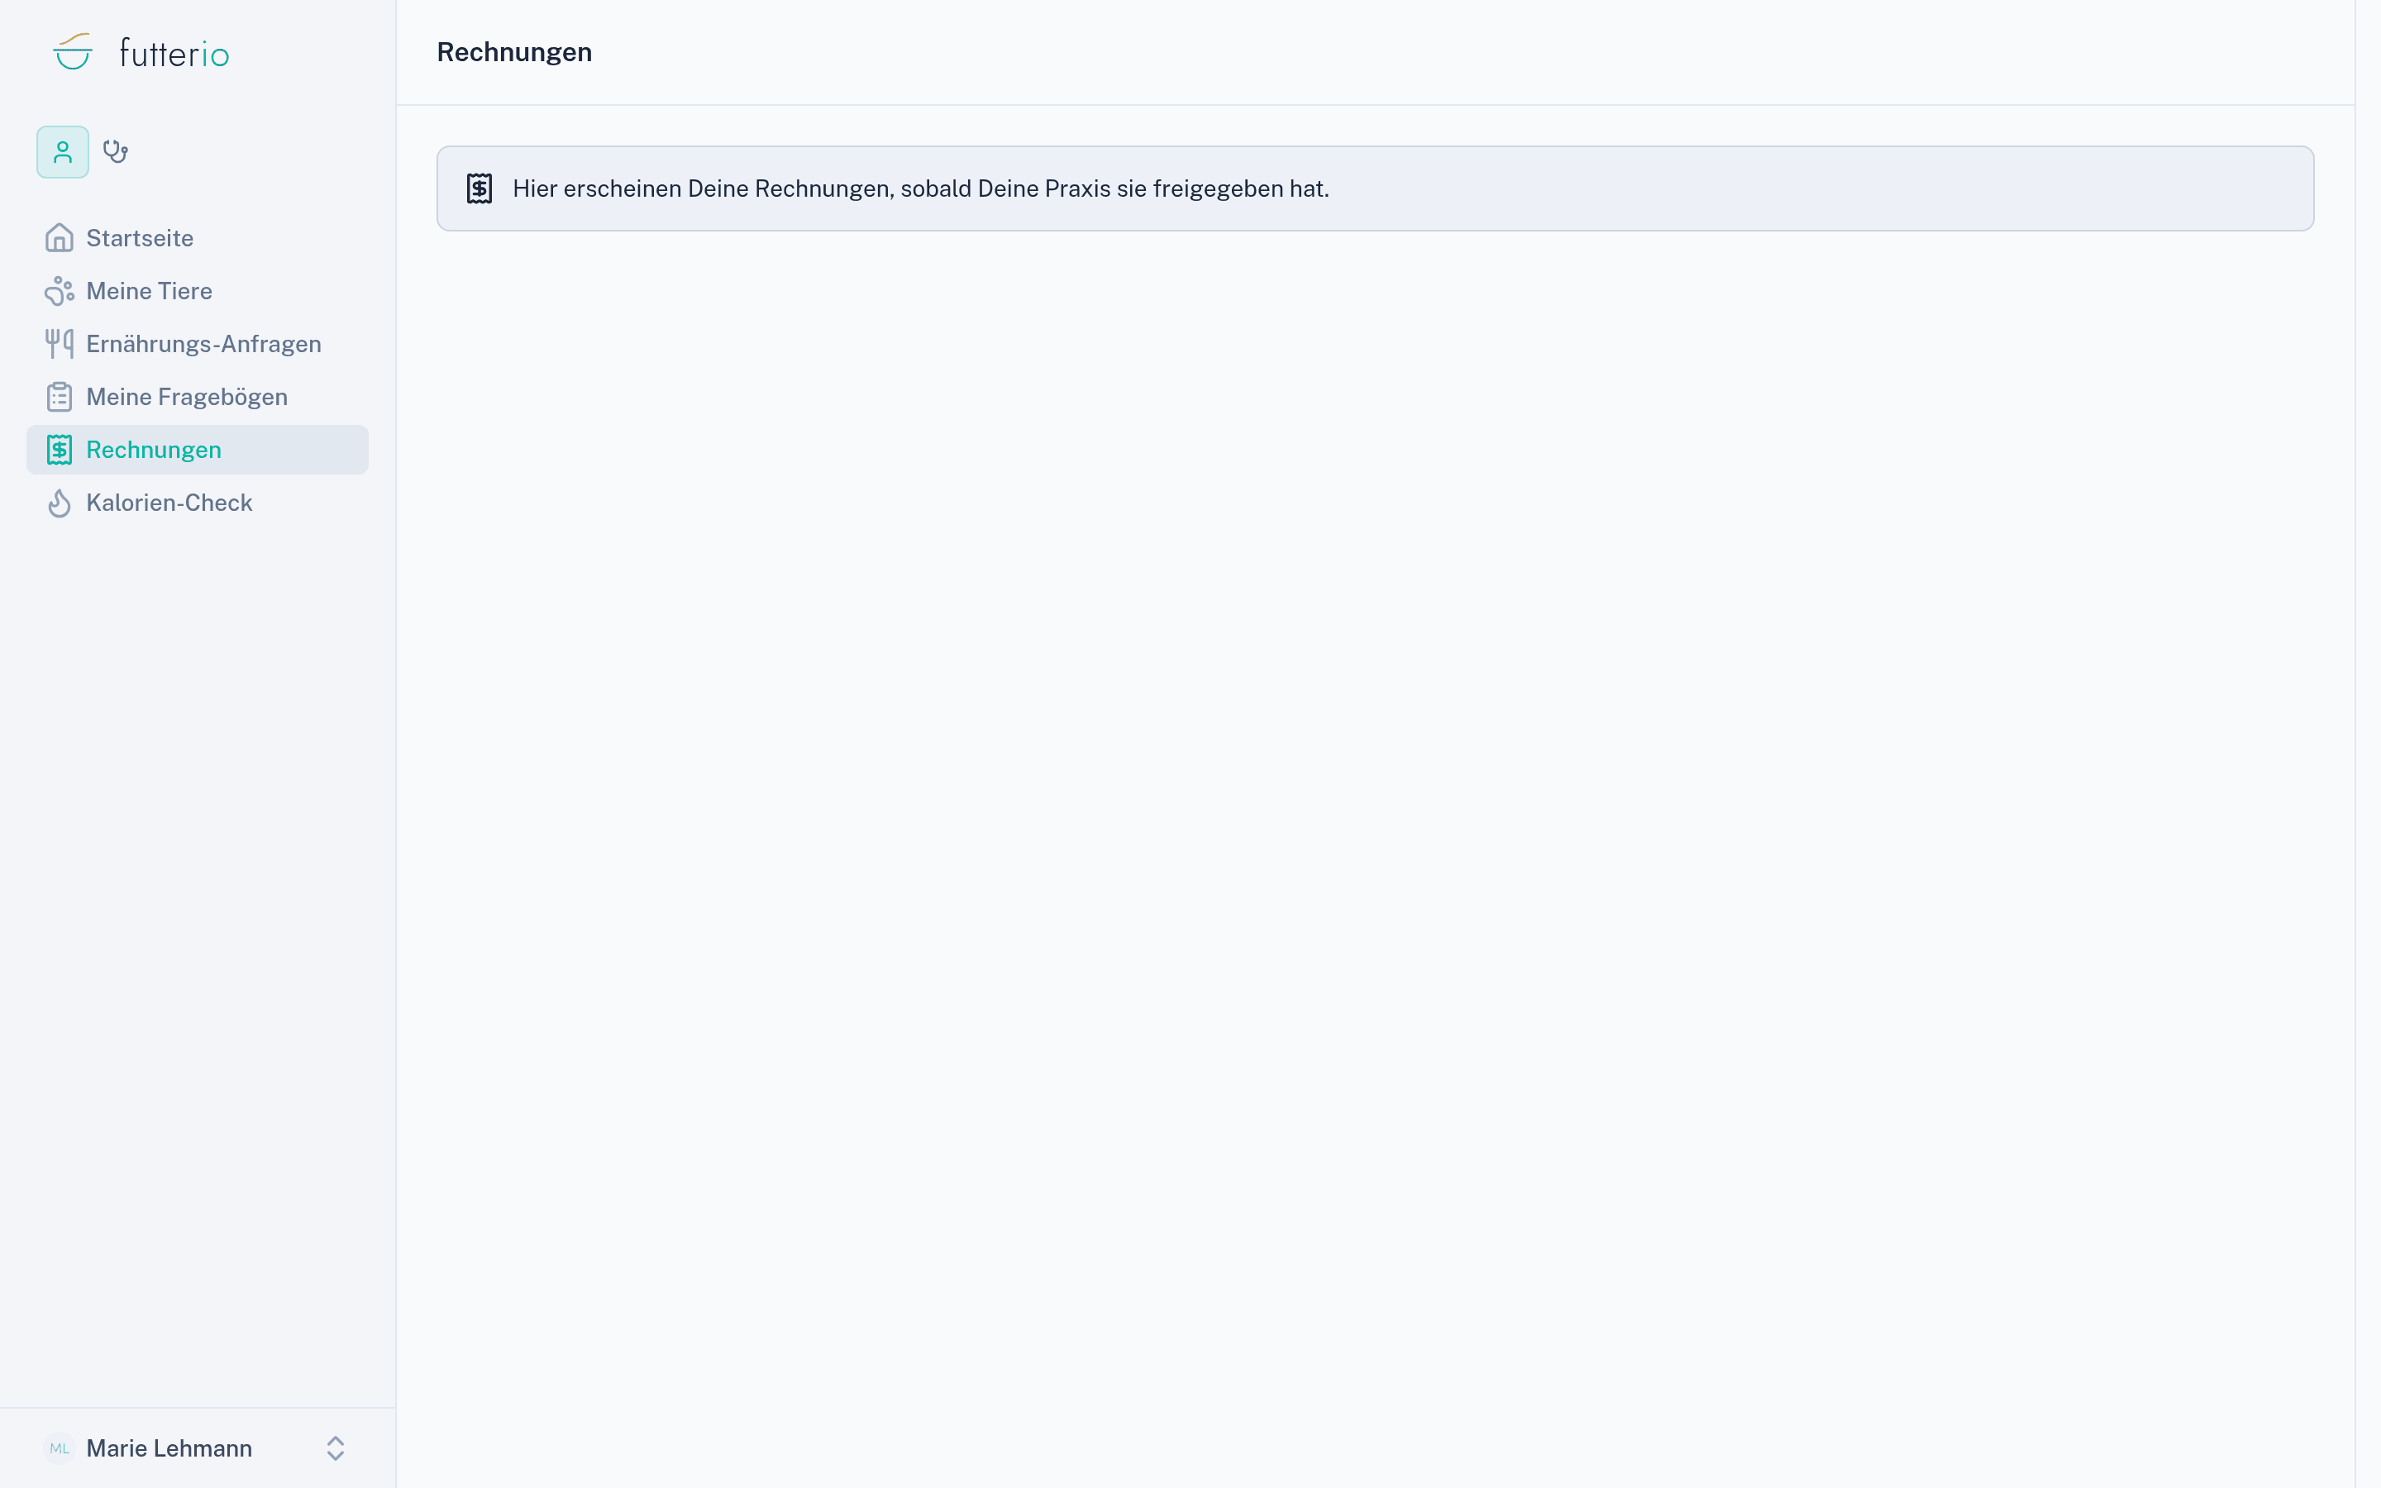Click the Meine Tiere paw icon
The image size is (2381, 1488).
tap(59, 291)
